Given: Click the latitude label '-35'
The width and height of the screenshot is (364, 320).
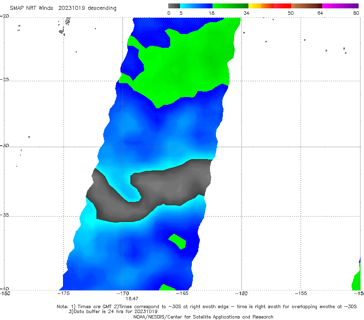Looking at the screenshot, I should (4, 215).
